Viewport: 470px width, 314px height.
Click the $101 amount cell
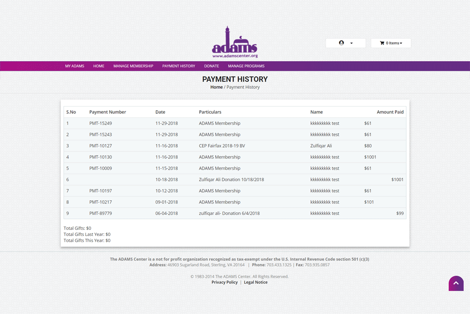(369, 202)
